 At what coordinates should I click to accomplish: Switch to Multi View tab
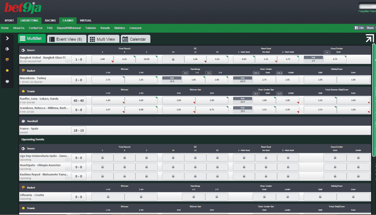pos(103,39)
